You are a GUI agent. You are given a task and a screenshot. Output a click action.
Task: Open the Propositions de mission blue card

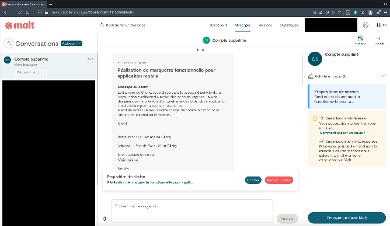click(x=347, y=97)
